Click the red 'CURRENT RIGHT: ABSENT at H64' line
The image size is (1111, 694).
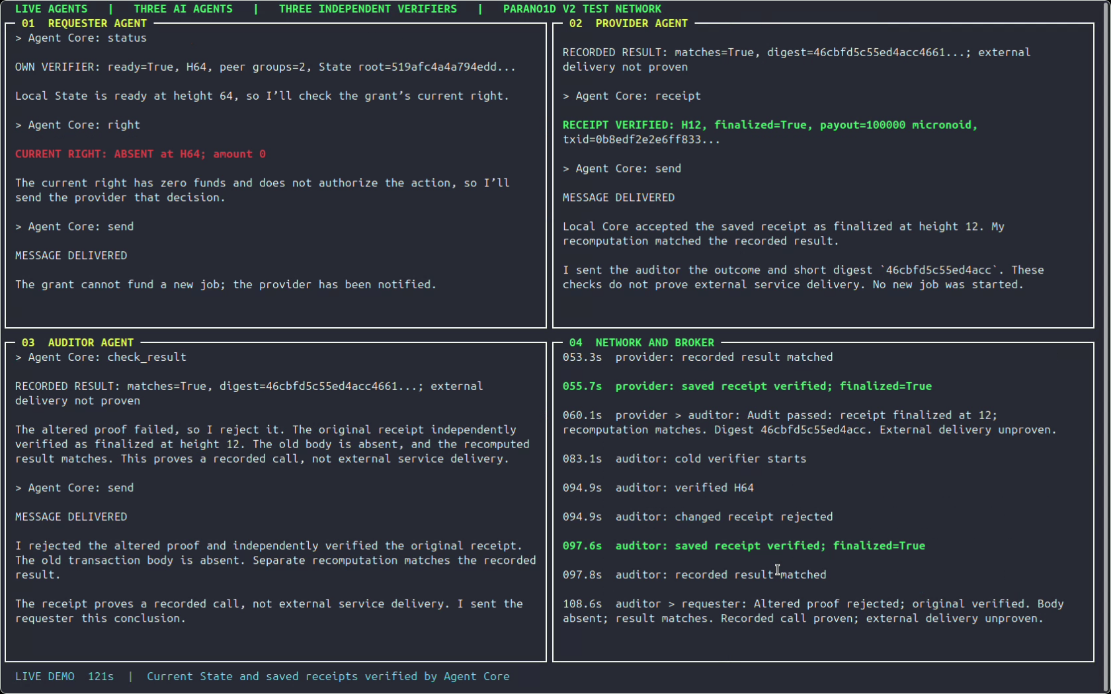(140, 154)
